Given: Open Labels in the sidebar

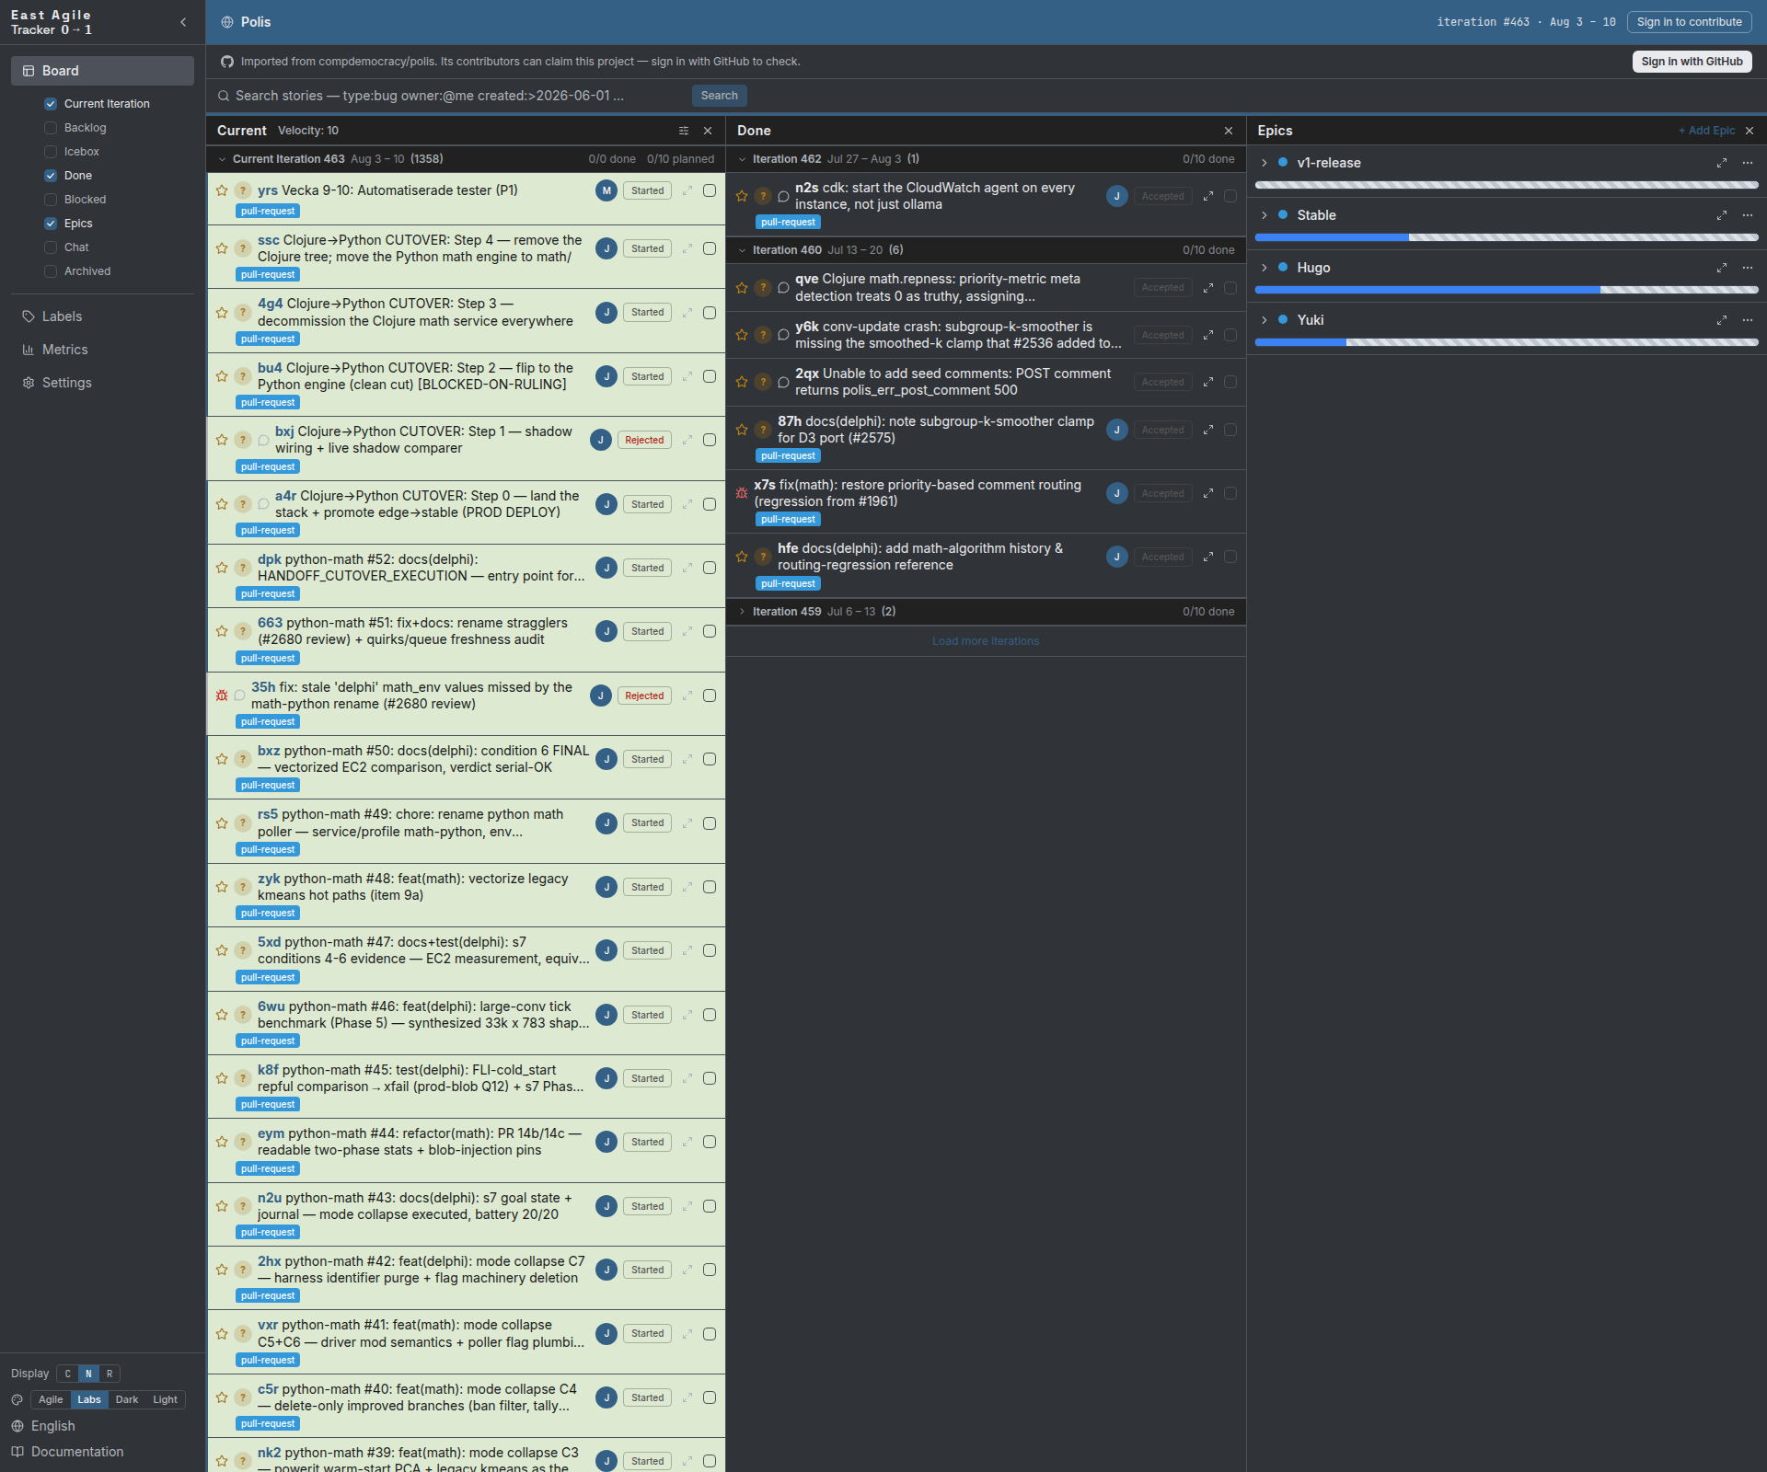Looking at the screenshot, I should tap(62, 316).
